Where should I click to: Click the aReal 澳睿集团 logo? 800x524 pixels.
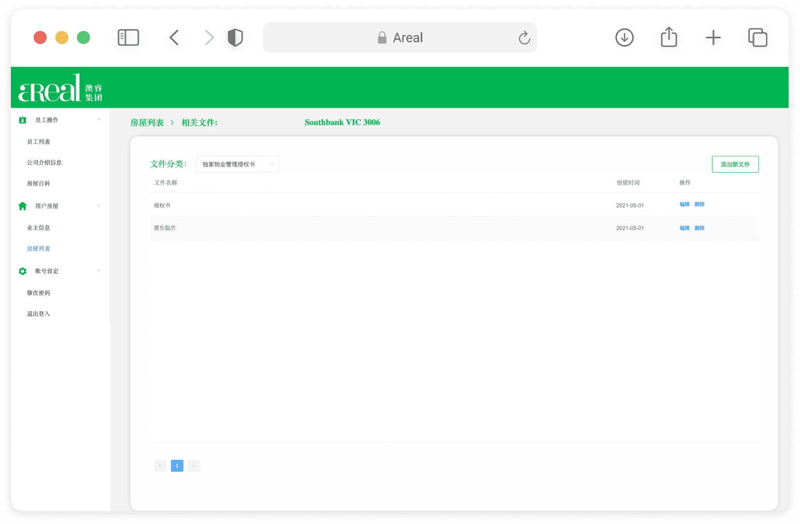61,88
